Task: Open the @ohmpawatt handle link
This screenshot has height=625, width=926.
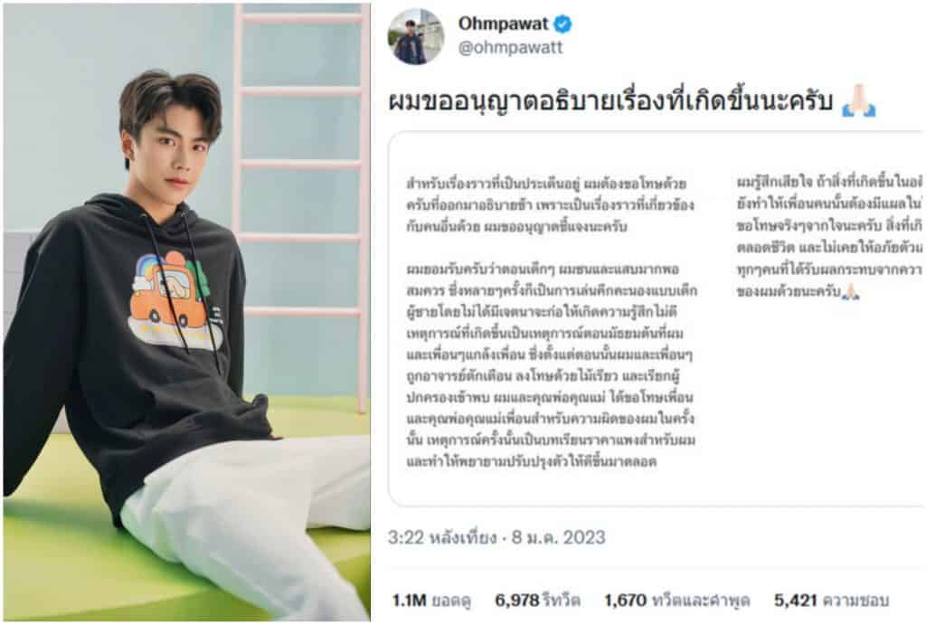Action: pyautogui.click(x=510, y=48)
